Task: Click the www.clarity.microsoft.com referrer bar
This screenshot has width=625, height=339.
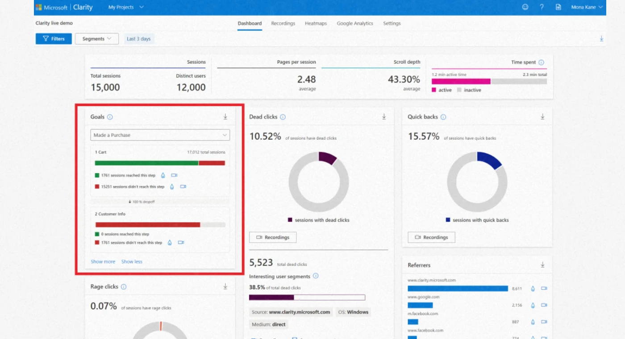Action: tap(458, 289)
